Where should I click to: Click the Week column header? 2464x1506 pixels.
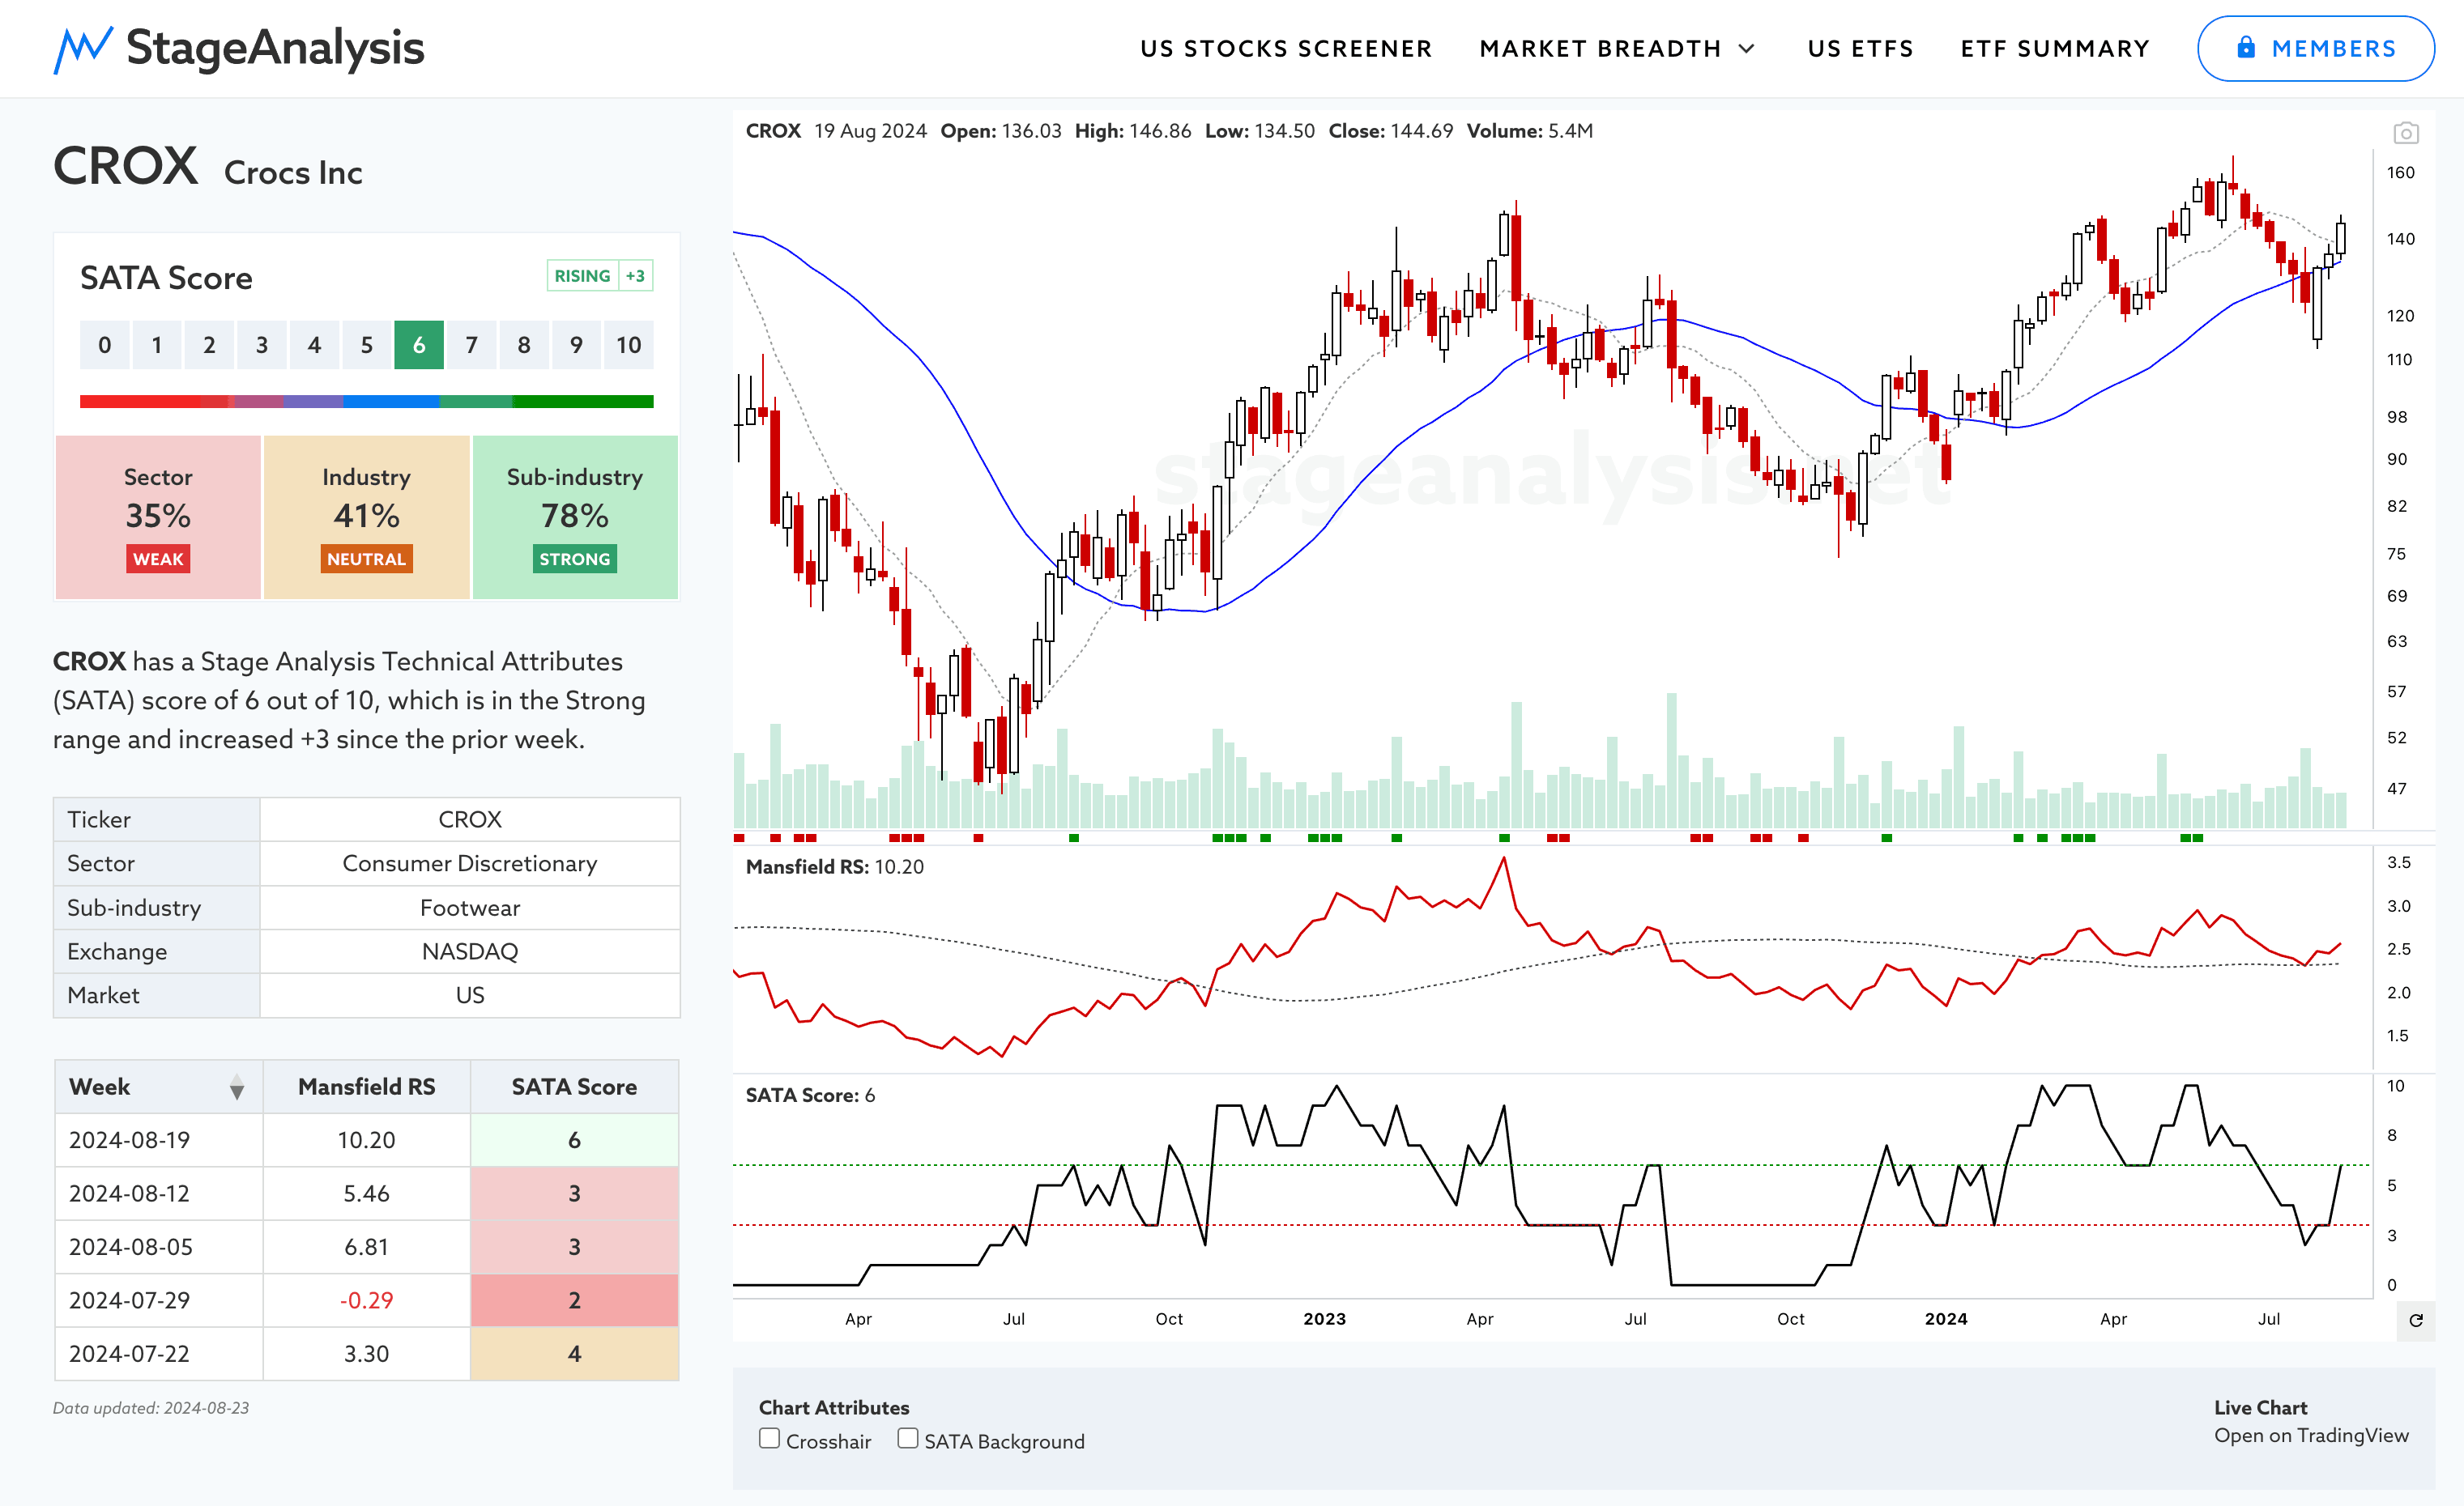pyautogui.click(x=158, y=1087)
